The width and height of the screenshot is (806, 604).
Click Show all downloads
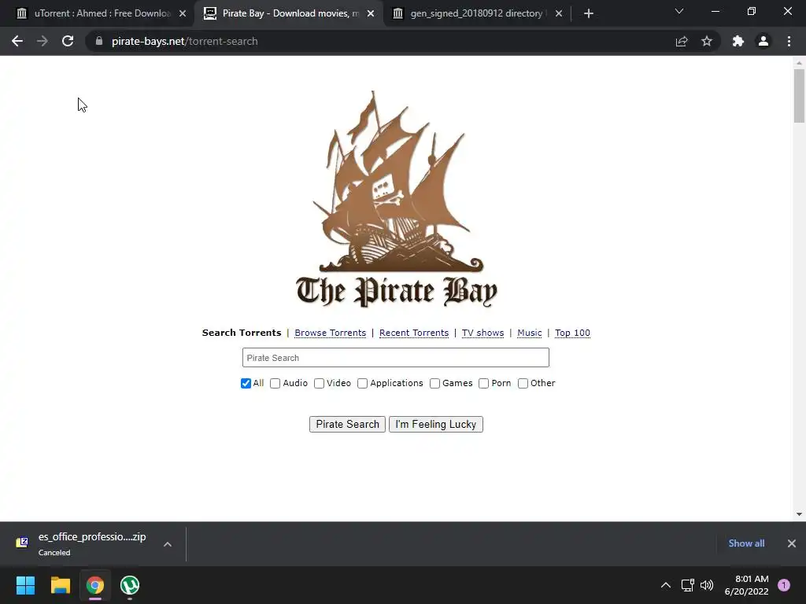pos(746,543)
